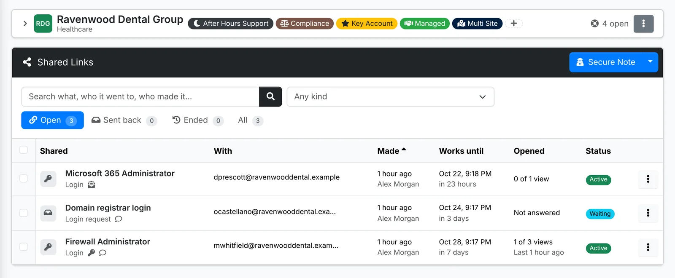Open the Any kind filter dropdown
This screenshot has height=278, width=675.
[390, 97]
